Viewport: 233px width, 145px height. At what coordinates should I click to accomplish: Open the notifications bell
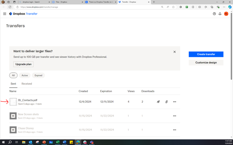(220, 14)
